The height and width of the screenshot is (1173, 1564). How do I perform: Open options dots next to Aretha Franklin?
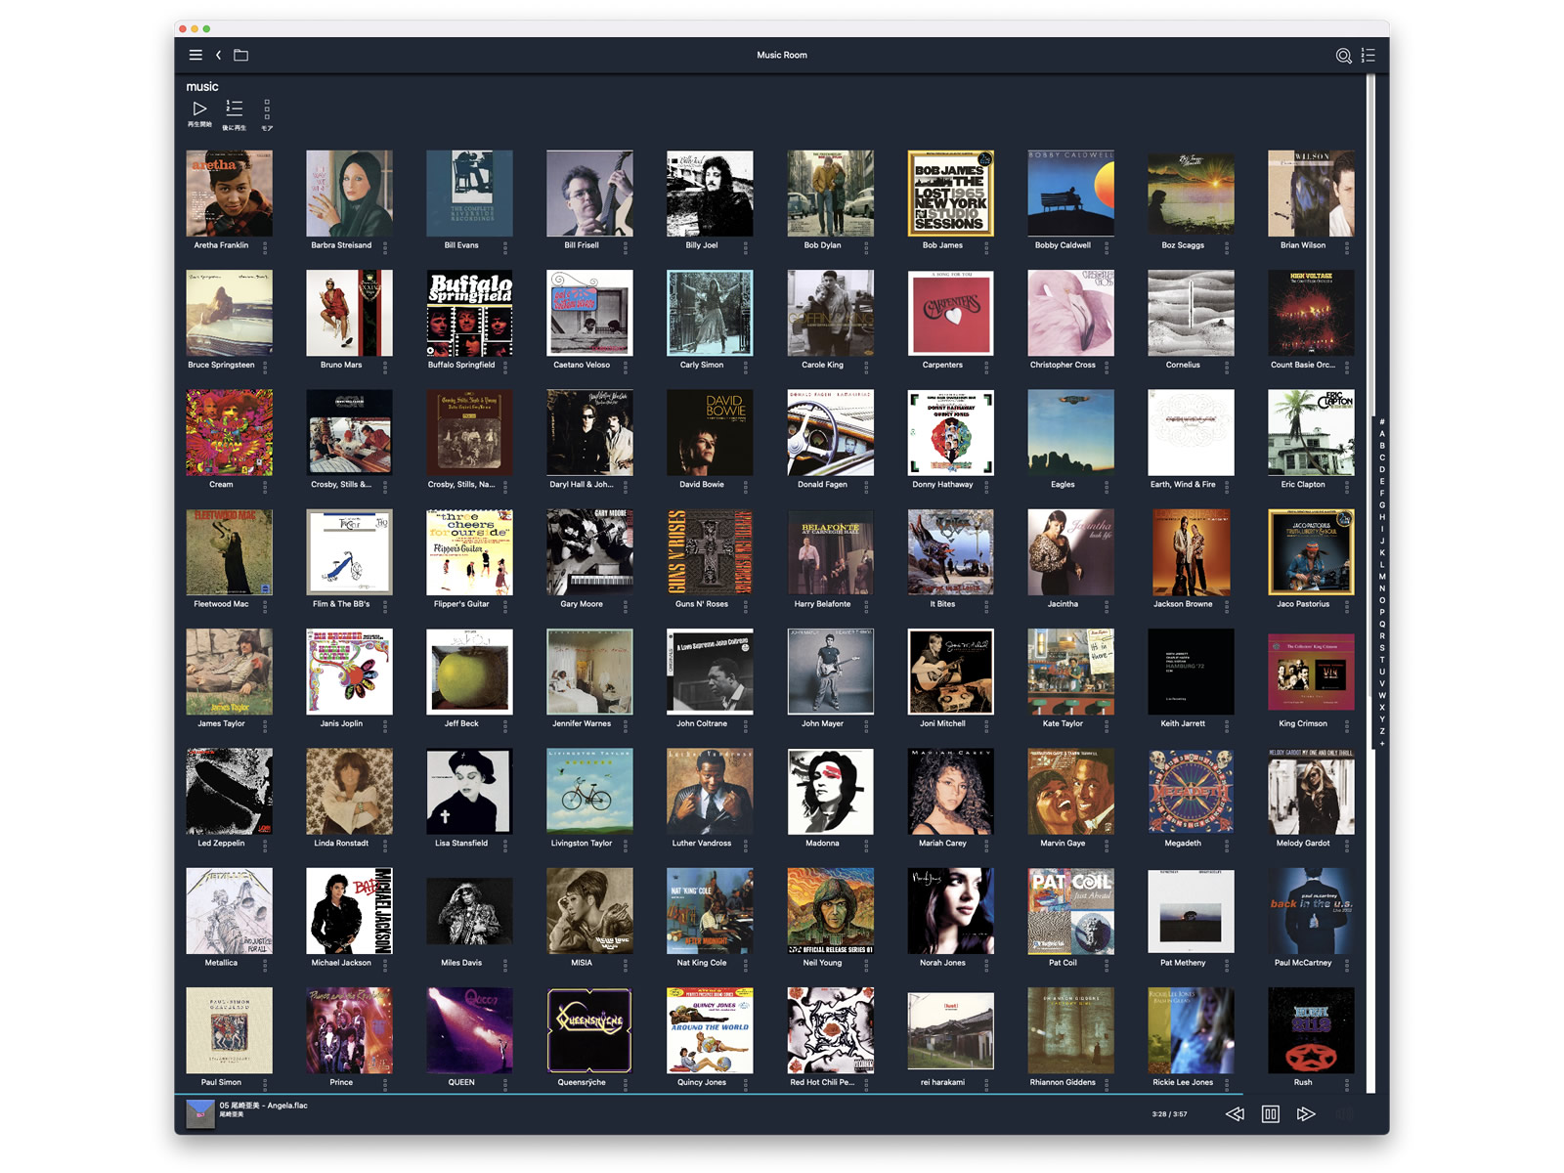pyautogui.click(x=265, y=247)
